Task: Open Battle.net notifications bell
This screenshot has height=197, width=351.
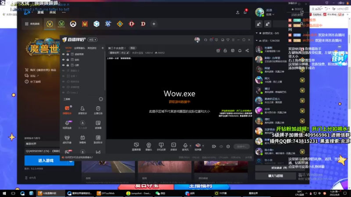Action: point(245,12)
